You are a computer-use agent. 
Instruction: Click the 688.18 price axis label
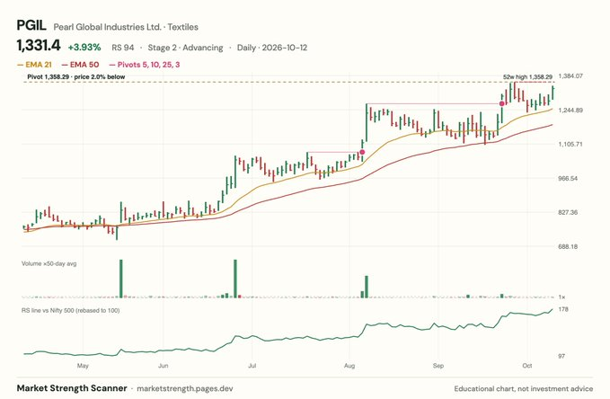[x=568, y=246]
